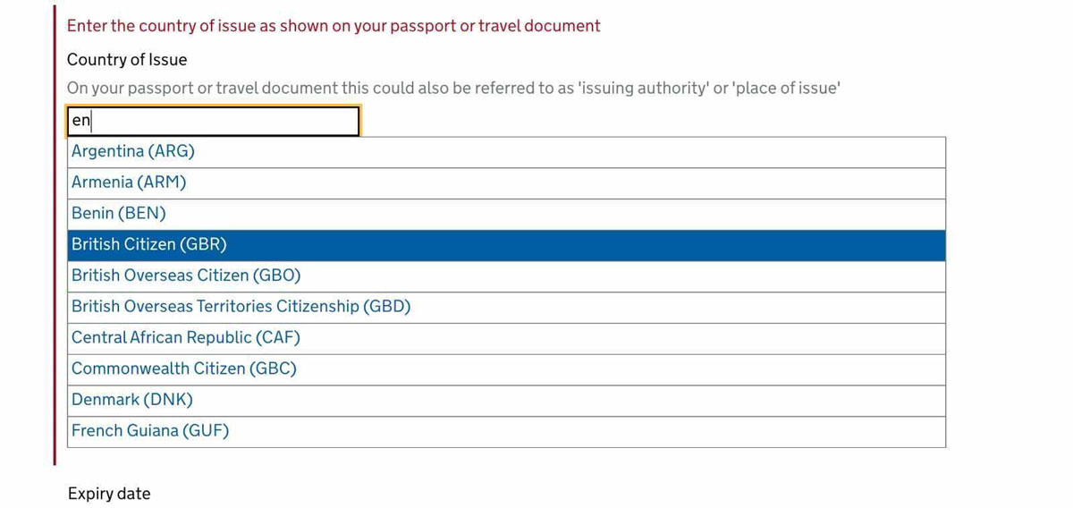Viewport: 1073px width, 508px height.
Task: Click the red vertical error bar
Action: (x=55, y=233)
